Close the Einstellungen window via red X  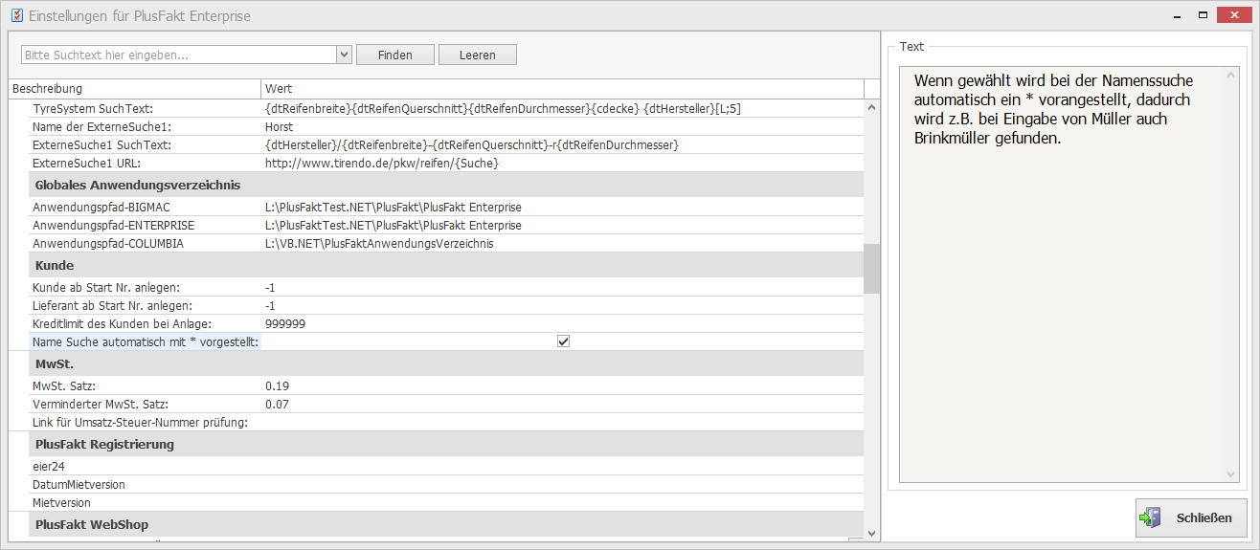pyautogui.click(x=1234, y=14)
